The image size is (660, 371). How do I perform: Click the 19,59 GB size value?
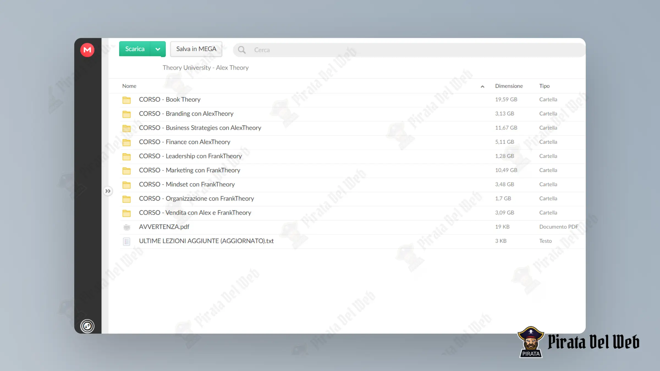(x=506, y=99)
